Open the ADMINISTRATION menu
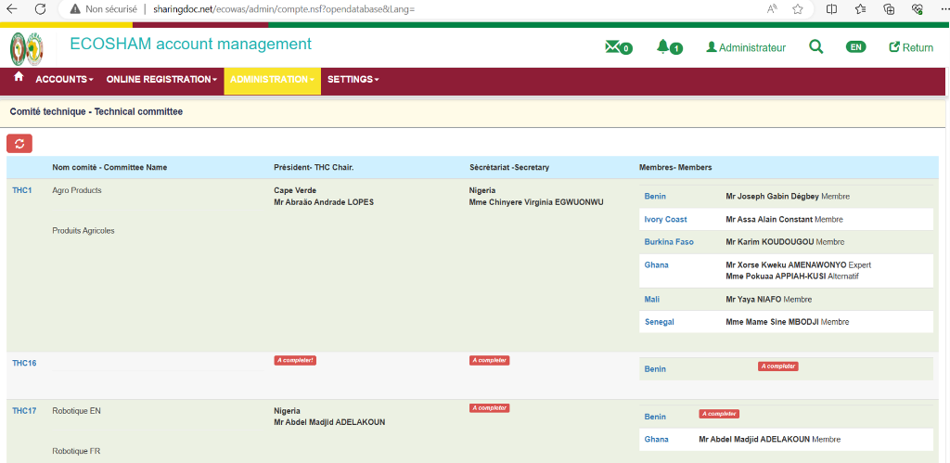 tap(273, 80)
